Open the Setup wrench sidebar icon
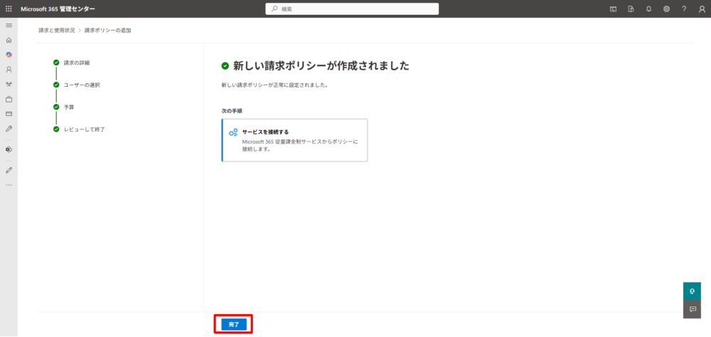The image size is (711, 337). point(9,129)
